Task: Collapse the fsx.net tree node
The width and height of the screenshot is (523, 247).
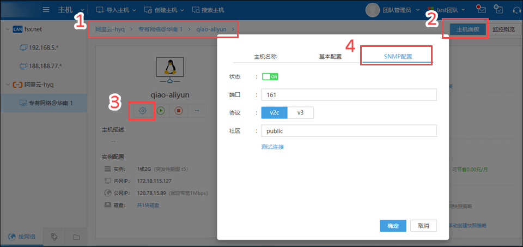Action: click(8, 29)
